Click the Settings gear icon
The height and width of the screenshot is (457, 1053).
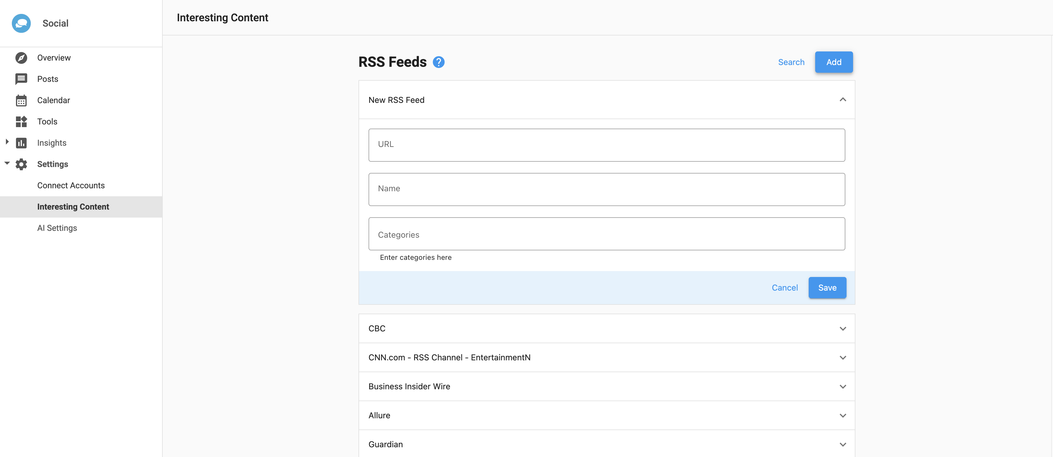click(x=21, y=164)
